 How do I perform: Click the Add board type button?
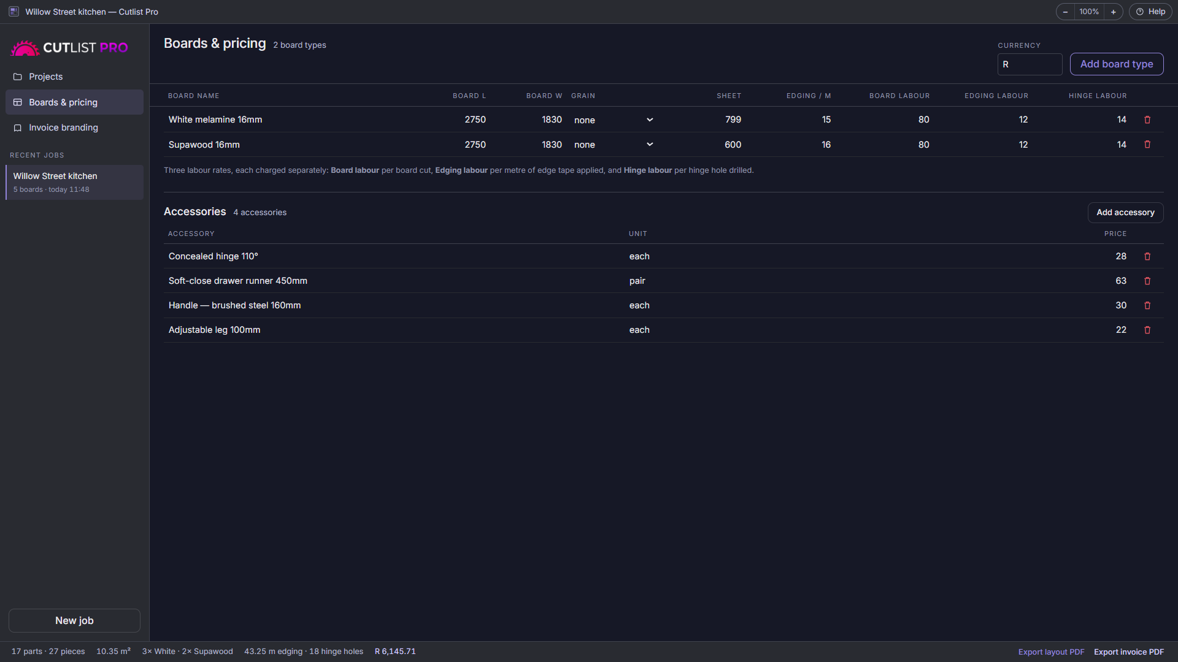click(1117, 64)
